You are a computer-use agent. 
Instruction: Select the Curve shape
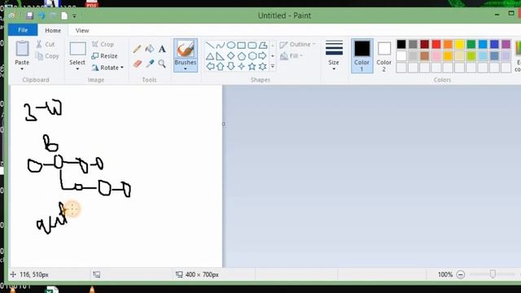point(220,46)
